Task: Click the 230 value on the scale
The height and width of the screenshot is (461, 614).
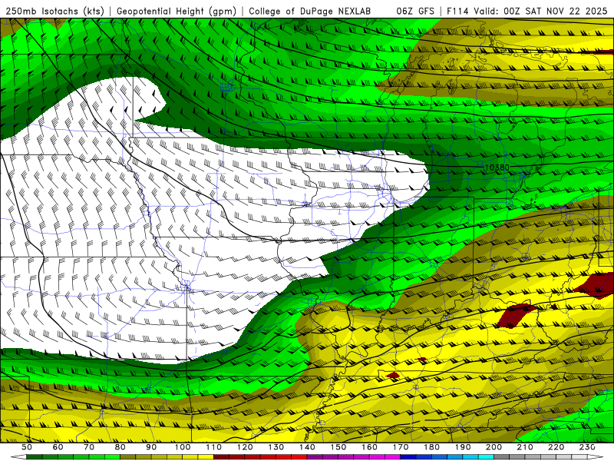Action: (587, 447)
